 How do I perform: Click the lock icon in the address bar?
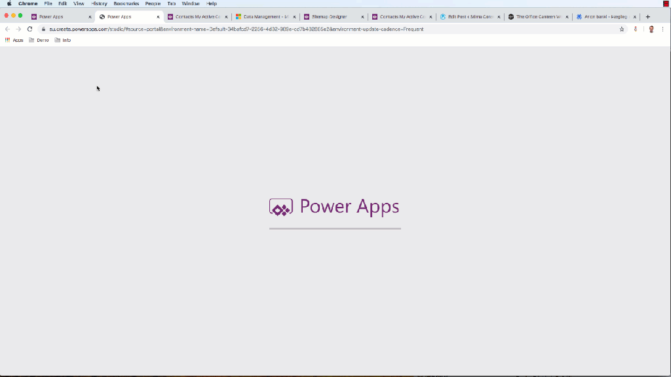tap(43, 29)
